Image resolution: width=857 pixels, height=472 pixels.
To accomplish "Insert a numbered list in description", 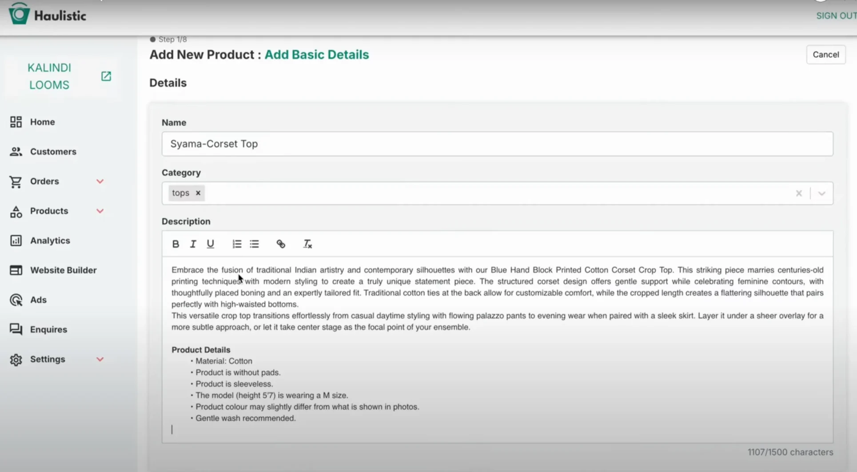I will [237, 244].
